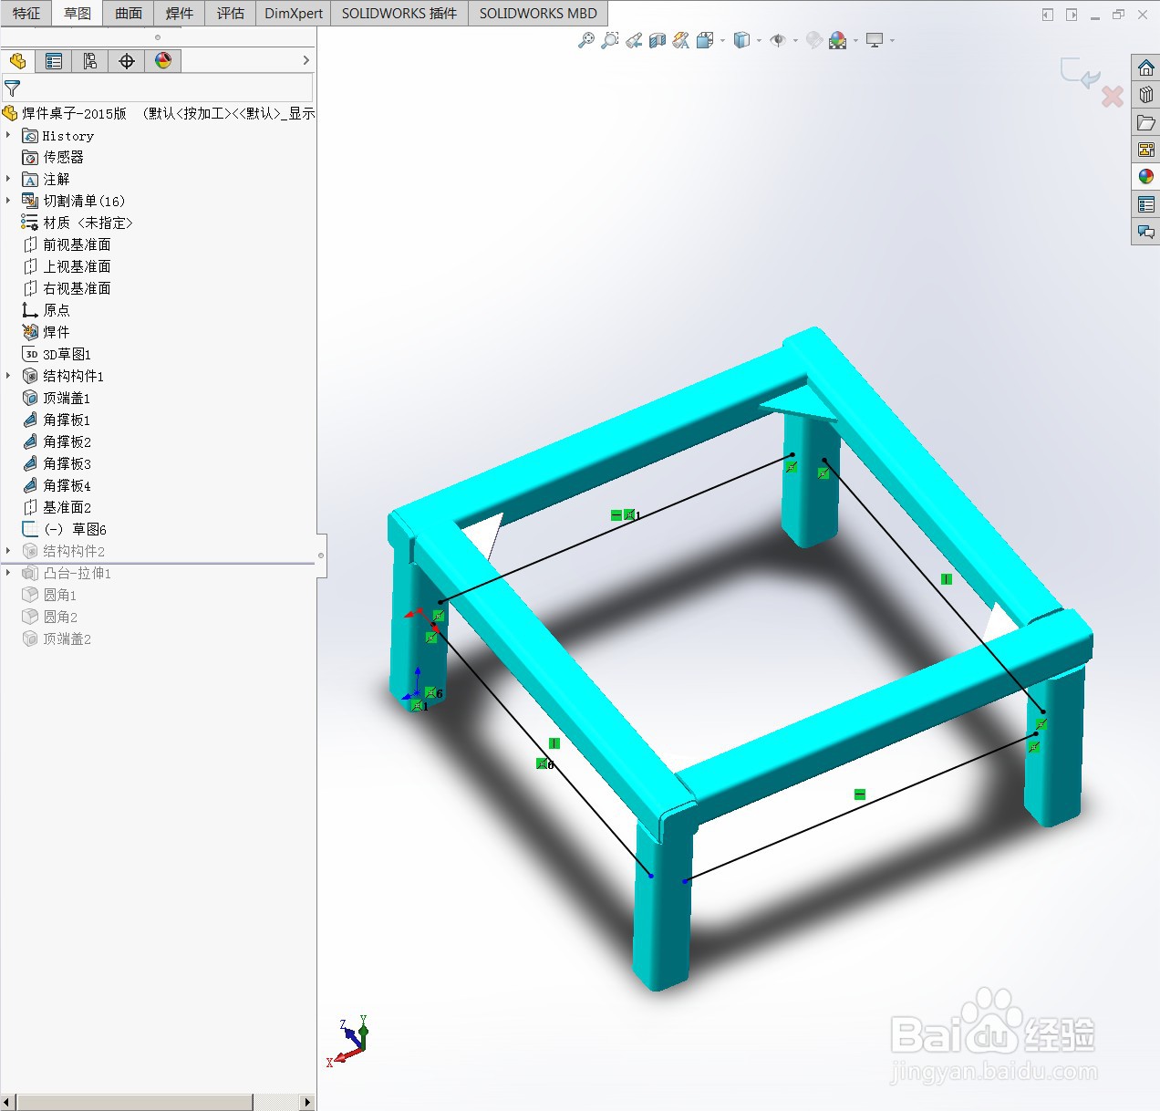Expand the 注解 tree node
The image size is (1160, 1111).
pos(8,179)
